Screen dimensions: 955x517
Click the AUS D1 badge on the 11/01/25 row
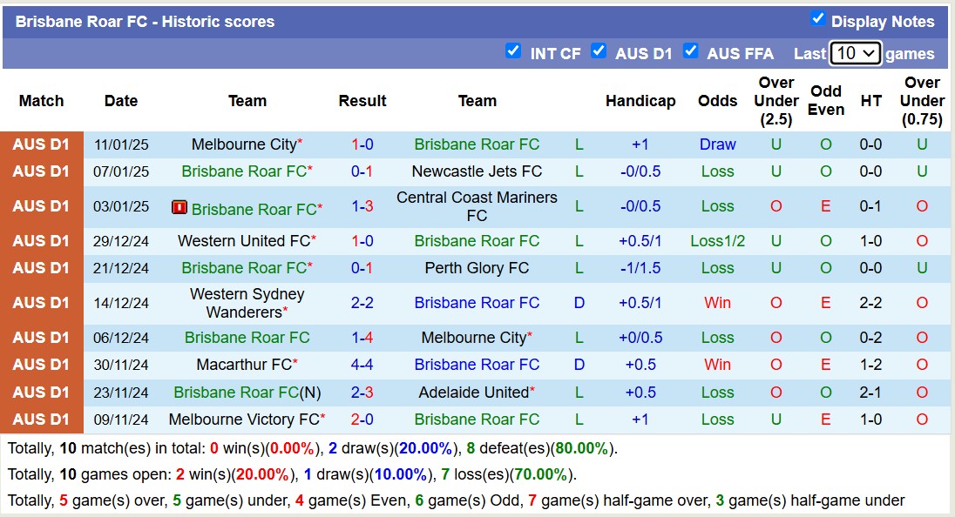pyautogui.click(x=41, y=144)
